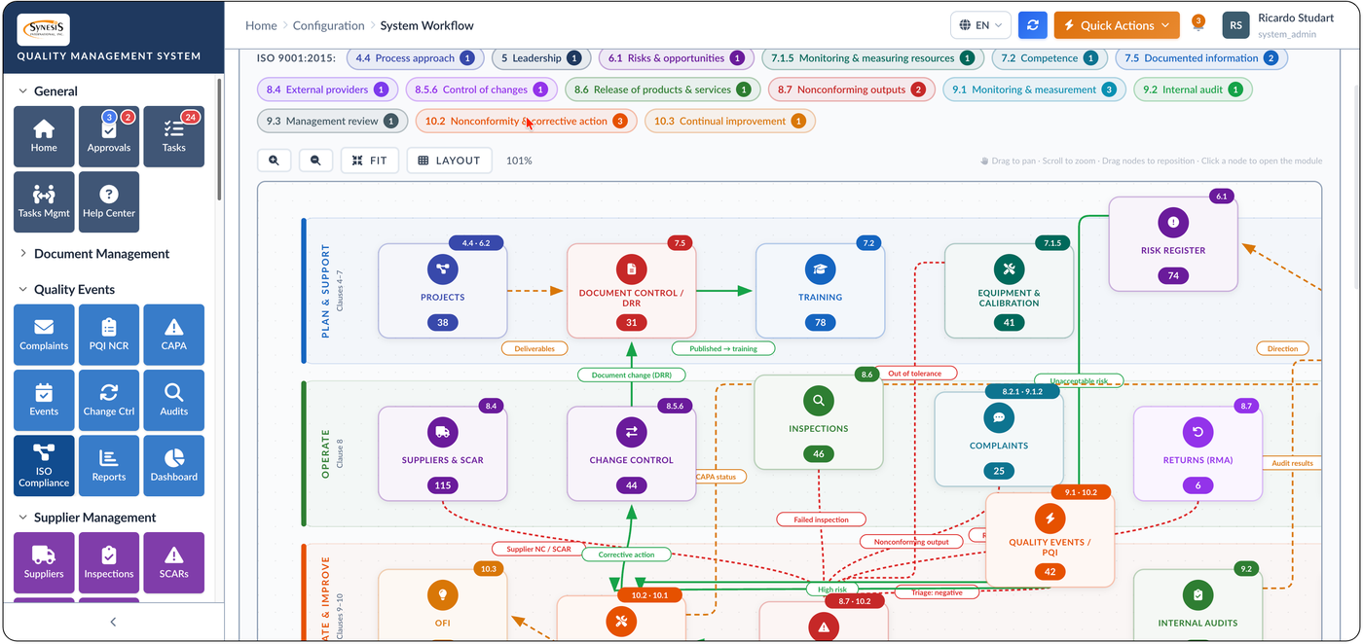Open the Tasks Mgmt sidebar tile
The height and width of the screenshot is (644, 1363).
point(44,202)
